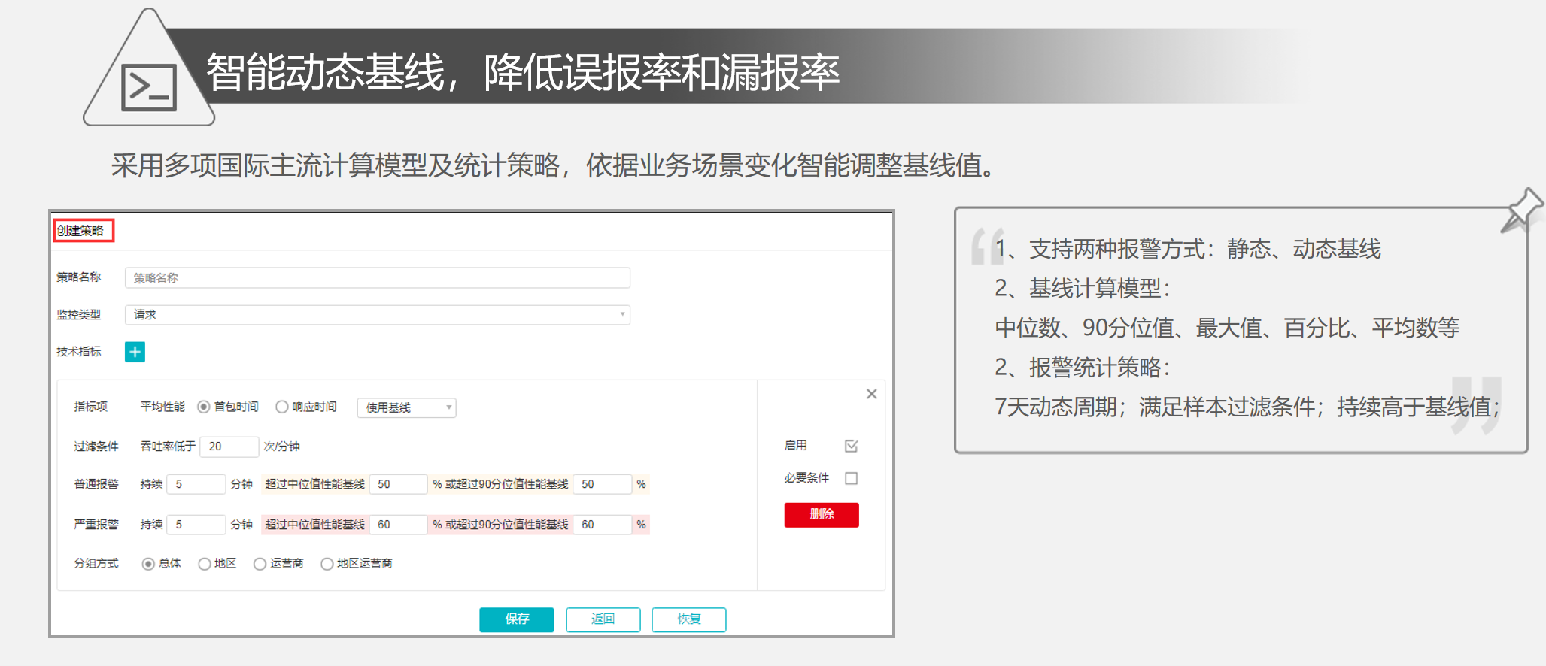Click the terminal prompt icon in the header
The height and width of the screenshot is (666, 1546).
pos(149,87)
